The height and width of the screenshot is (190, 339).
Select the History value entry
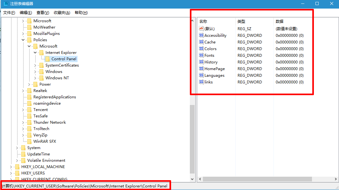coord(211,62)
